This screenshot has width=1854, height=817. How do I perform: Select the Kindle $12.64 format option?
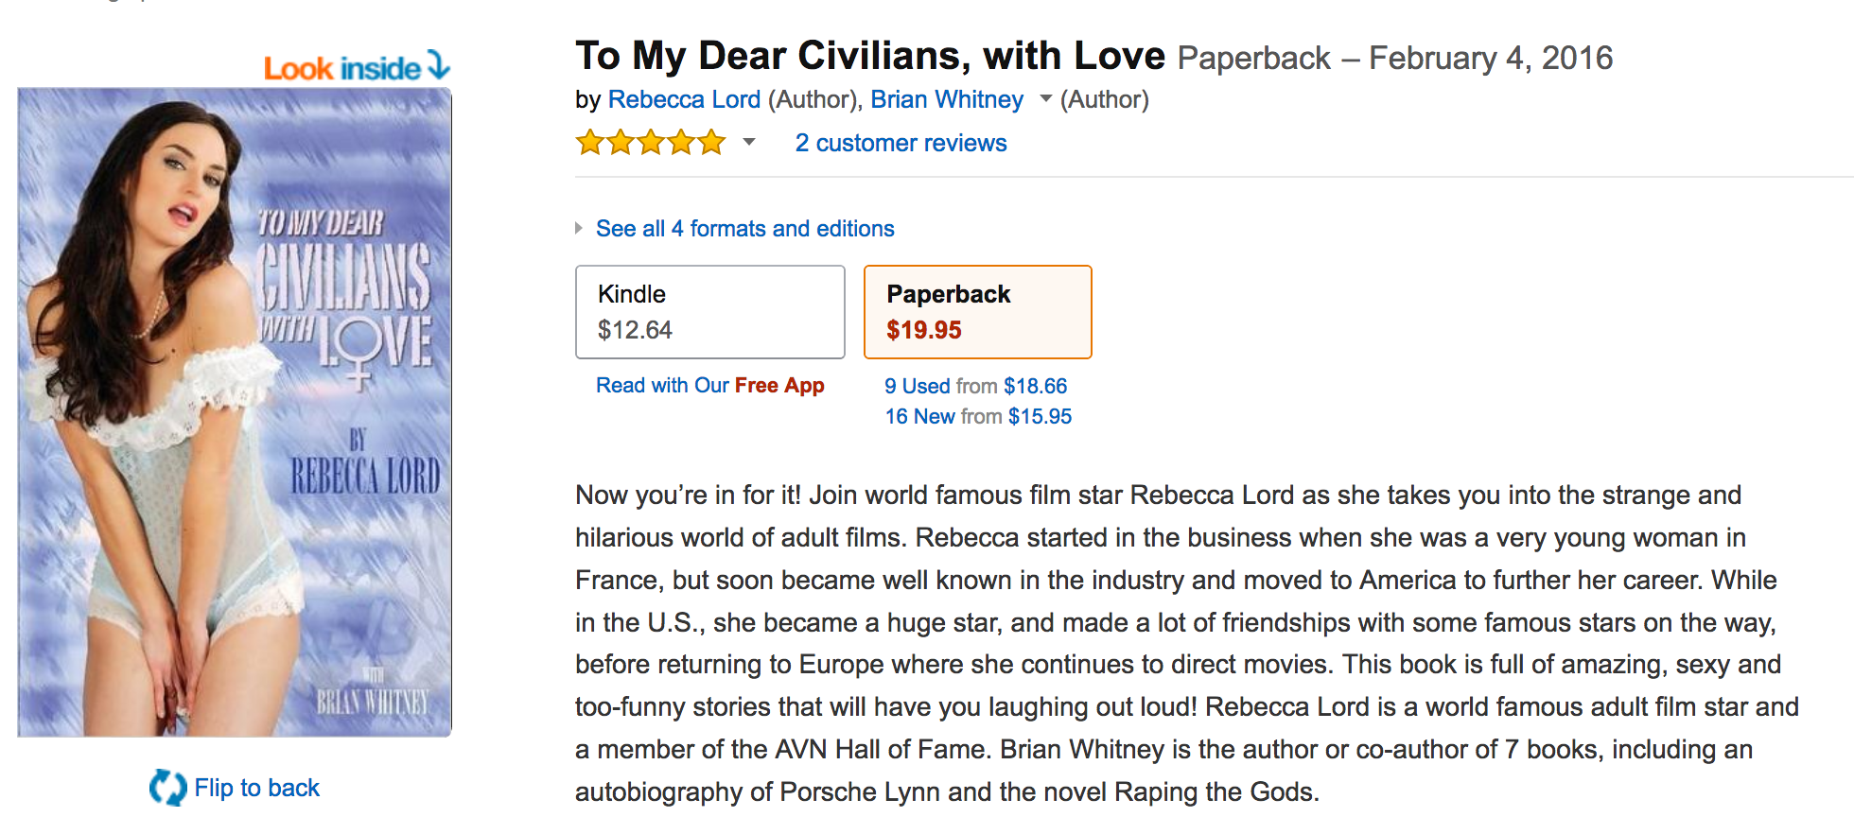(x=709, y=312)
